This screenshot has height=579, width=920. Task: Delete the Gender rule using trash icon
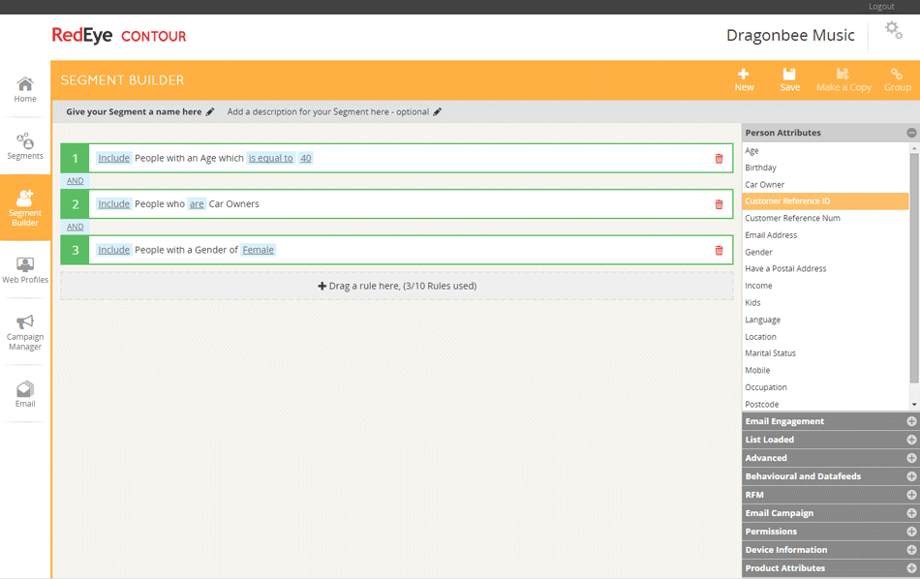(719, 251)
